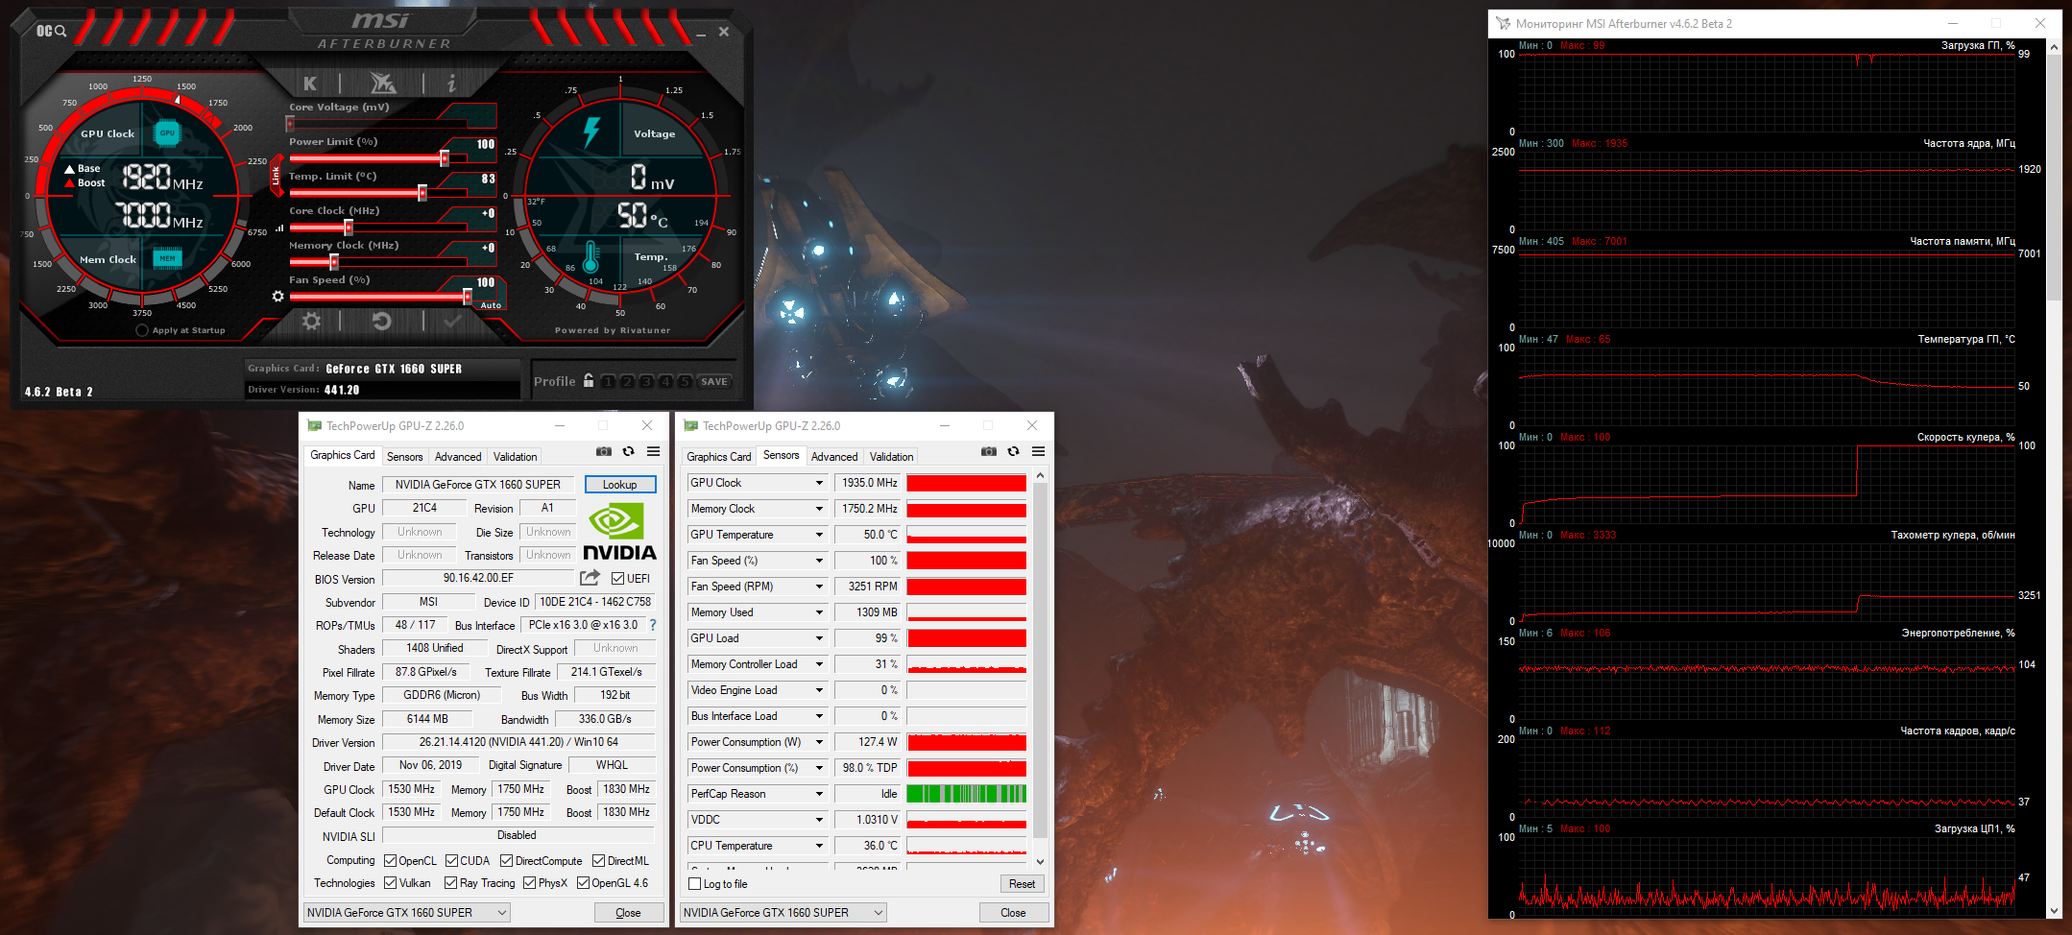2072x935 pixels.
Task: Open the GPU Clock sensor dropdown
Action: coord(819,483)
